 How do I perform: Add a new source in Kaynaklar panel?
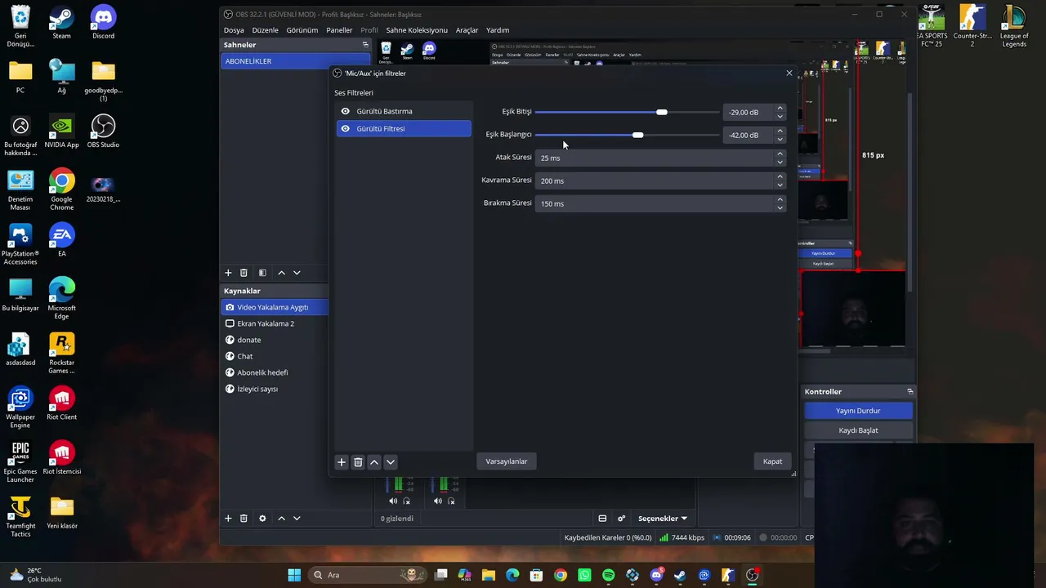pos(228,519)
